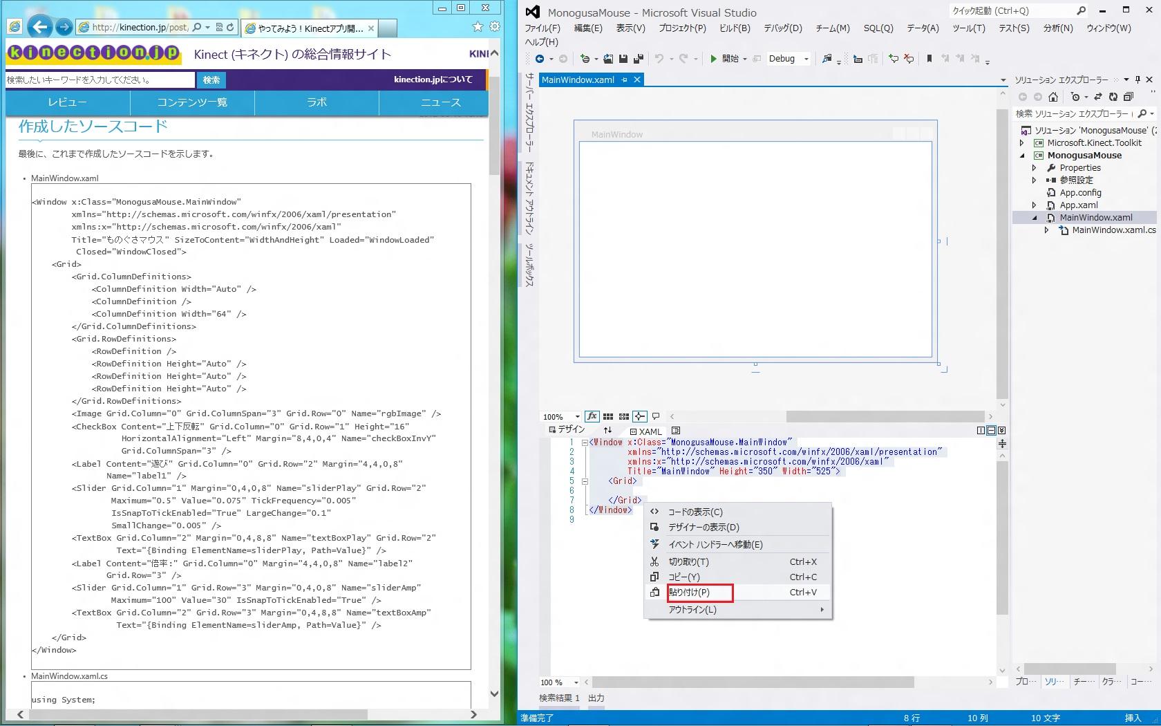Click the Solution Explorer refresh icon
This screenshot has width=1161, height=726.
click(1113, 97)
